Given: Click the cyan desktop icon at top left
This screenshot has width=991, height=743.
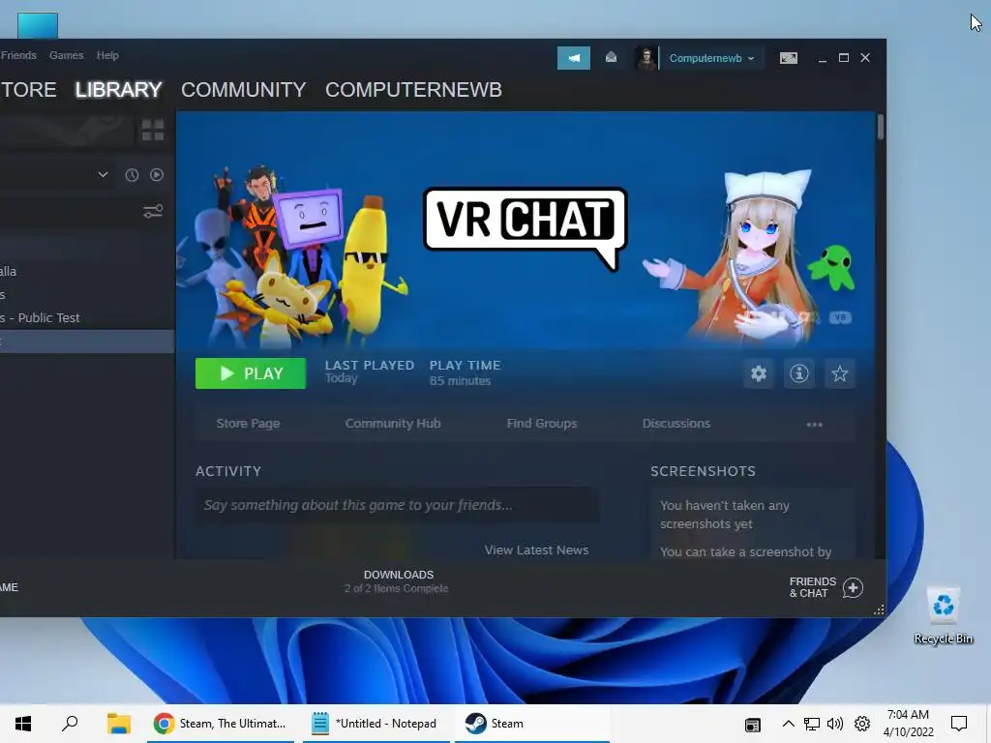Looking at the screenshot, I should click(x=38, y=25).
